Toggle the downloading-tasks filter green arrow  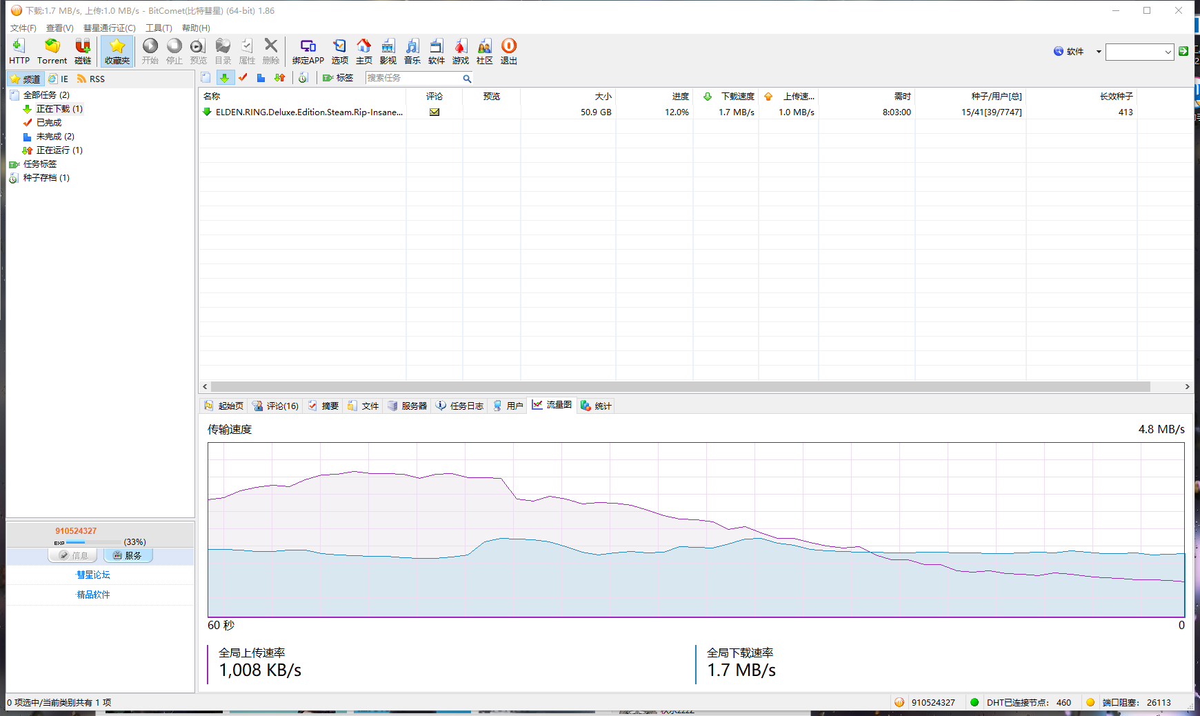[224, 78]
